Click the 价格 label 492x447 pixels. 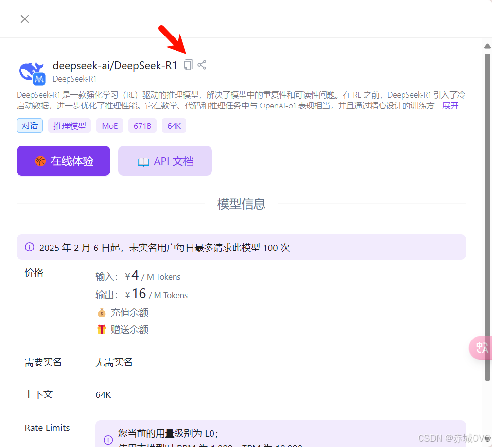pos(34,272)
